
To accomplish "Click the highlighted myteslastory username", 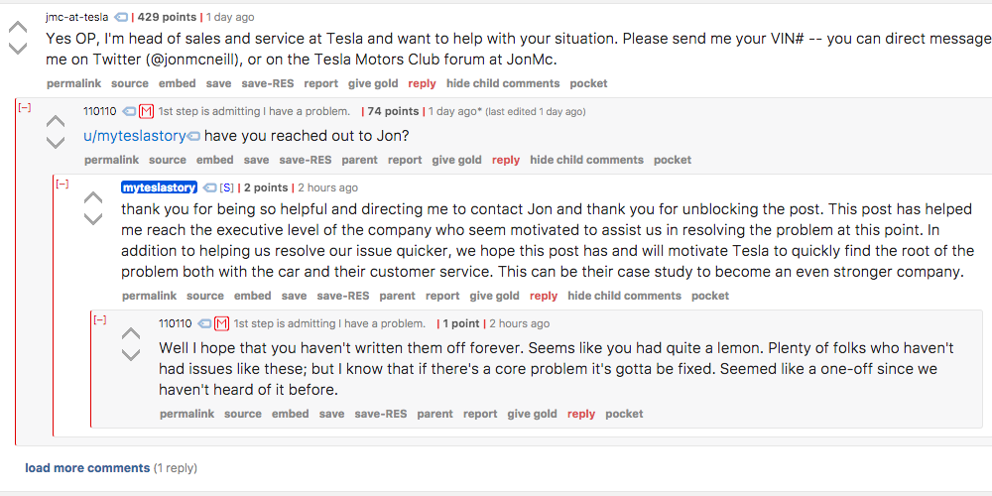I will (160, 187).
